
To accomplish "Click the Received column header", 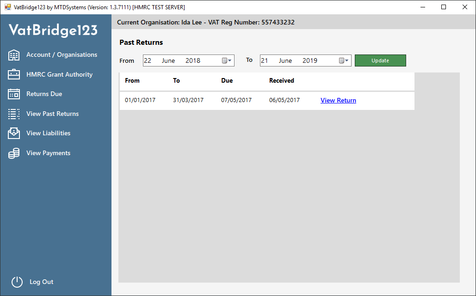I will [282, 81].
